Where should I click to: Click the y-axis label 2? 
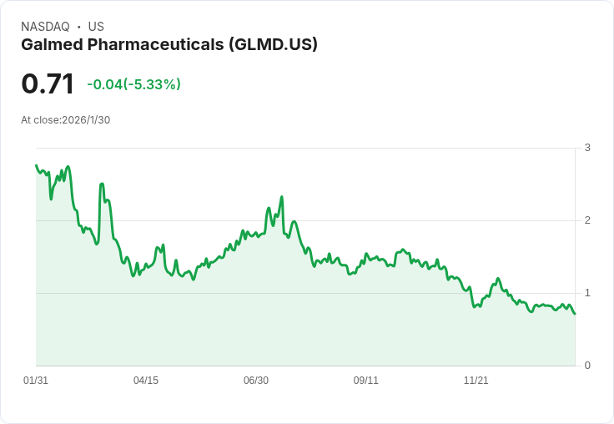[587, 220]
